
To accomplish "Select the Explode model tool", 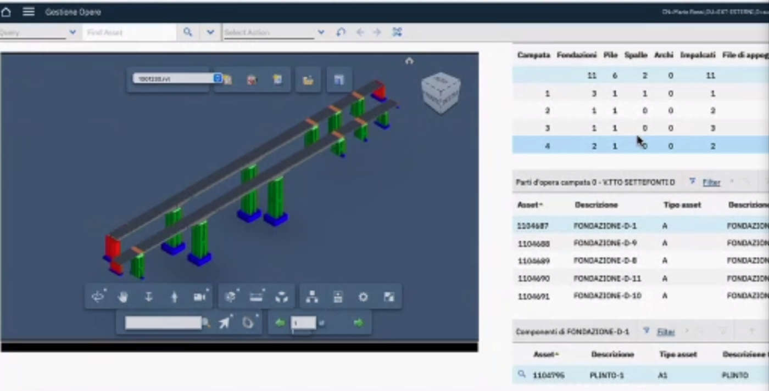I will pyautogui.click(x=282, y=297).
